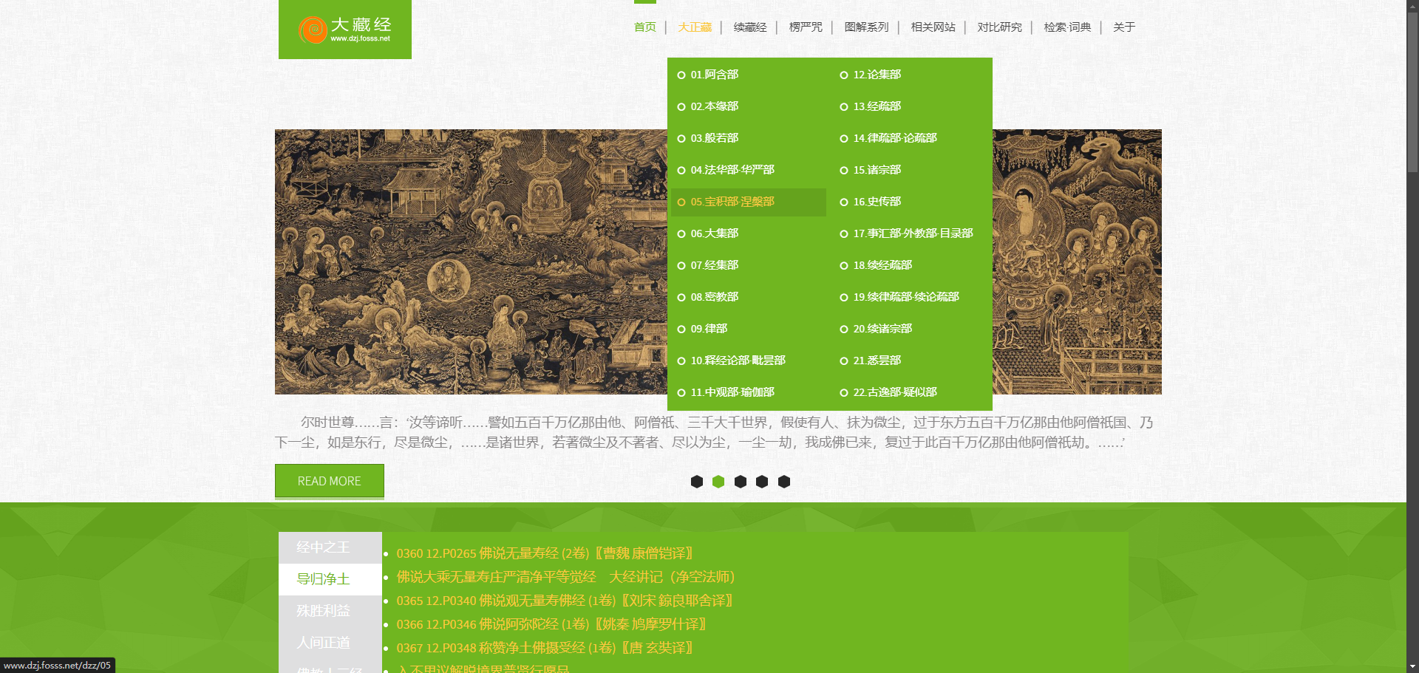The width and height of the screenshot is (1419, 673).
Task: Go to the 首页 home page
Action: 644,27
